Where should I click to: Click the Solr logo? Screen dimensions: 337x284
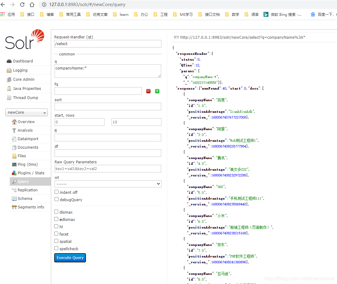(25, 39)
